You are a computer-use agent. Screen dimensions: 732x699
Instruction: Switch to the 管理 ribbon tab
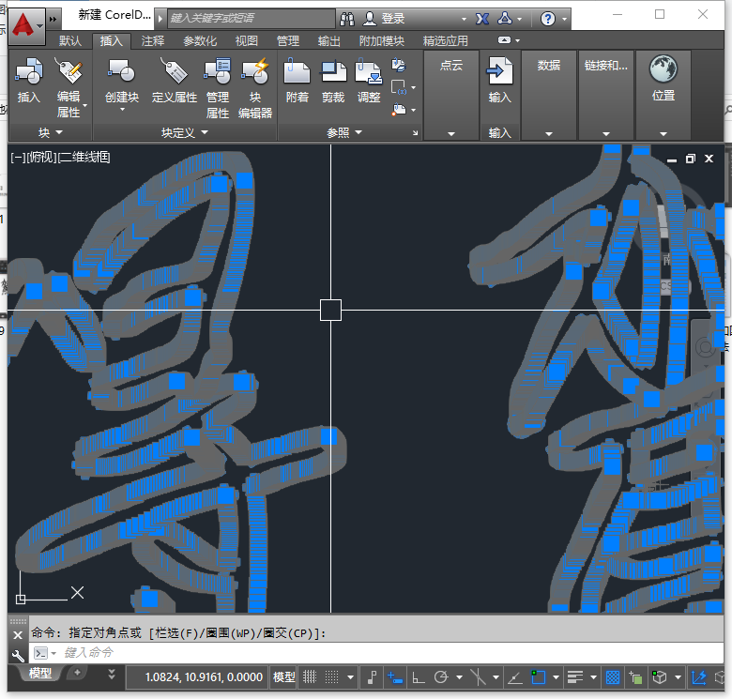[x=288, y=41]
